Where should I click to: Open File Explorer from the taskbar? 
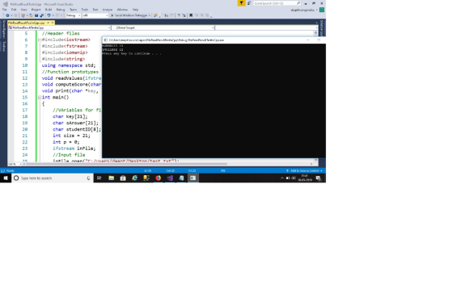coord(112,178)
